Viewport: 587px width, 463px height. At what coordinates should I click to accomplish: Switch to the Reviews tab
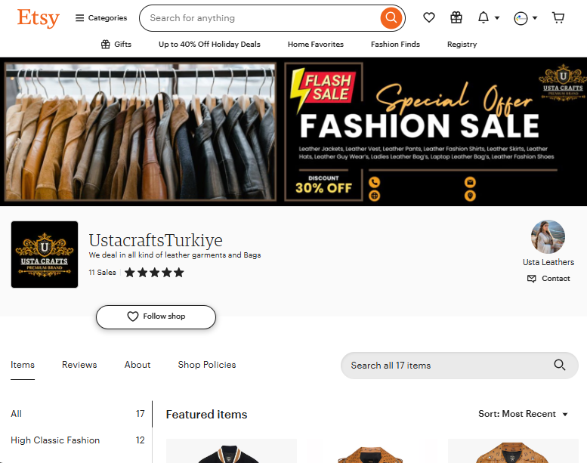(x=79, y=365)
